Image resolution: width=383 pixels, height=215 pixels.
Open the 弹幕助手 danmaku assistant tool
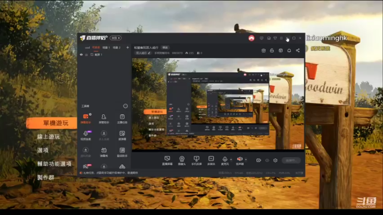pyautogui.click(x=86, y=118)
